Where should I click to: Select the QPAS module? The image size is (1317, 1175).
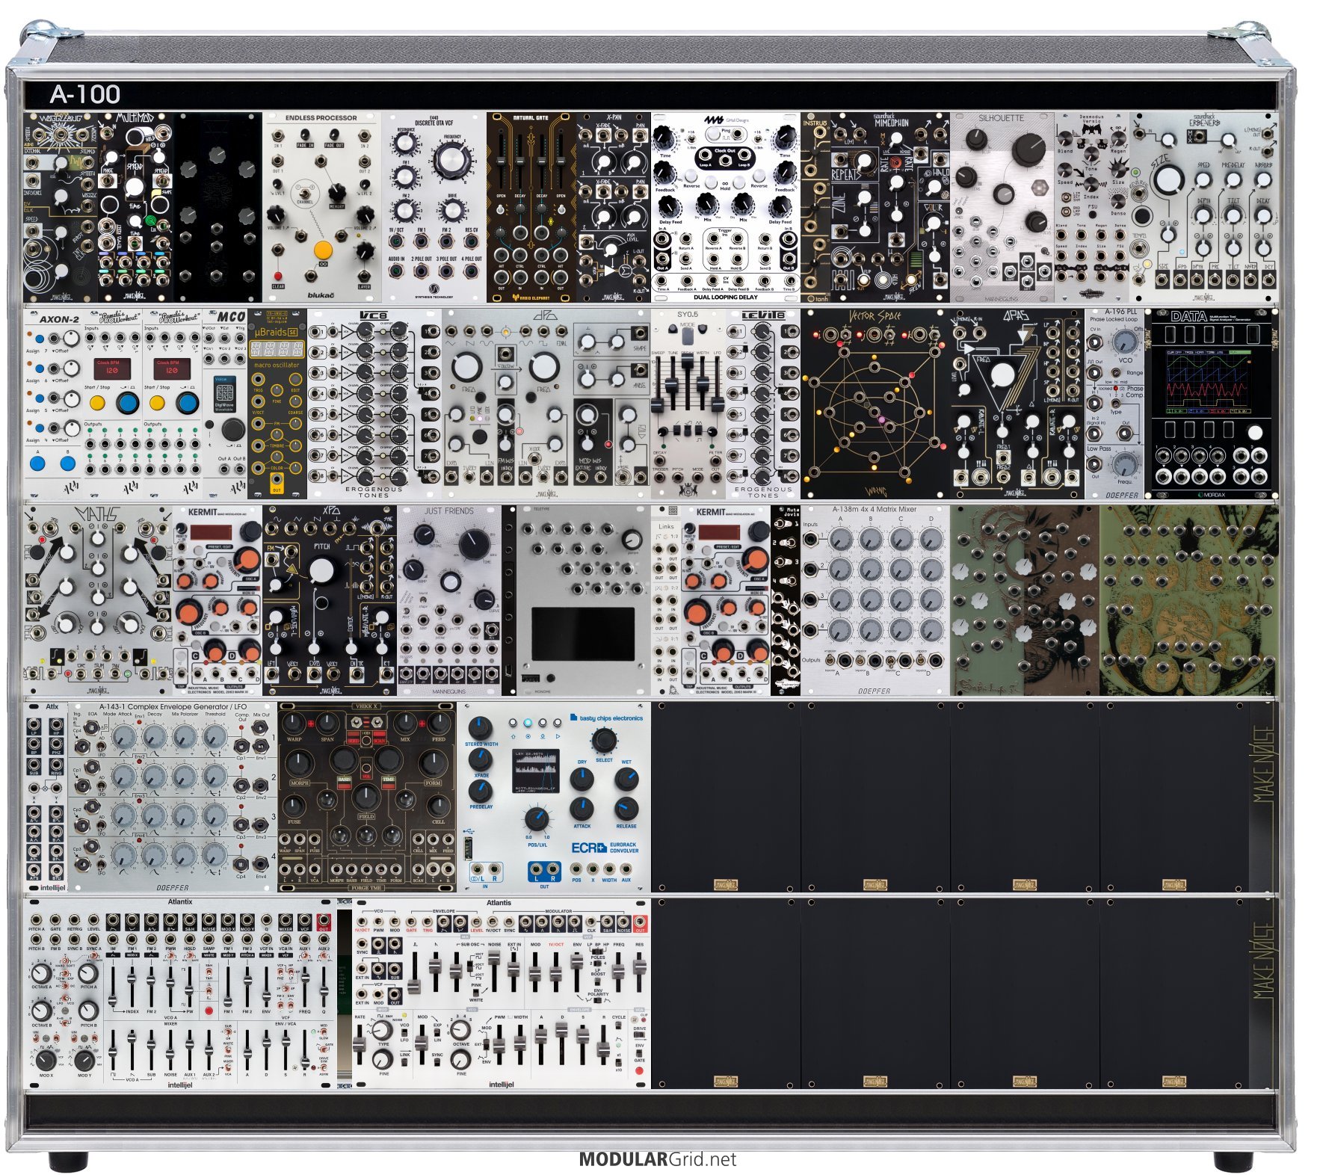[1017, 404]
